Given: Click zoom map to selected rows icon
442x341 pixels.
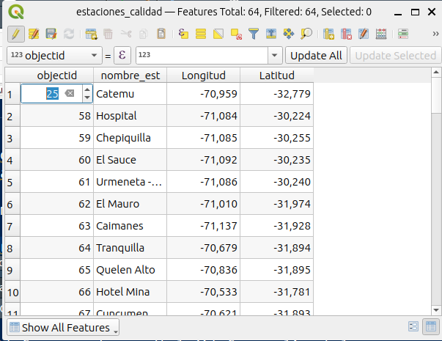Looking at the screenshot, I should tap(306, 34).
